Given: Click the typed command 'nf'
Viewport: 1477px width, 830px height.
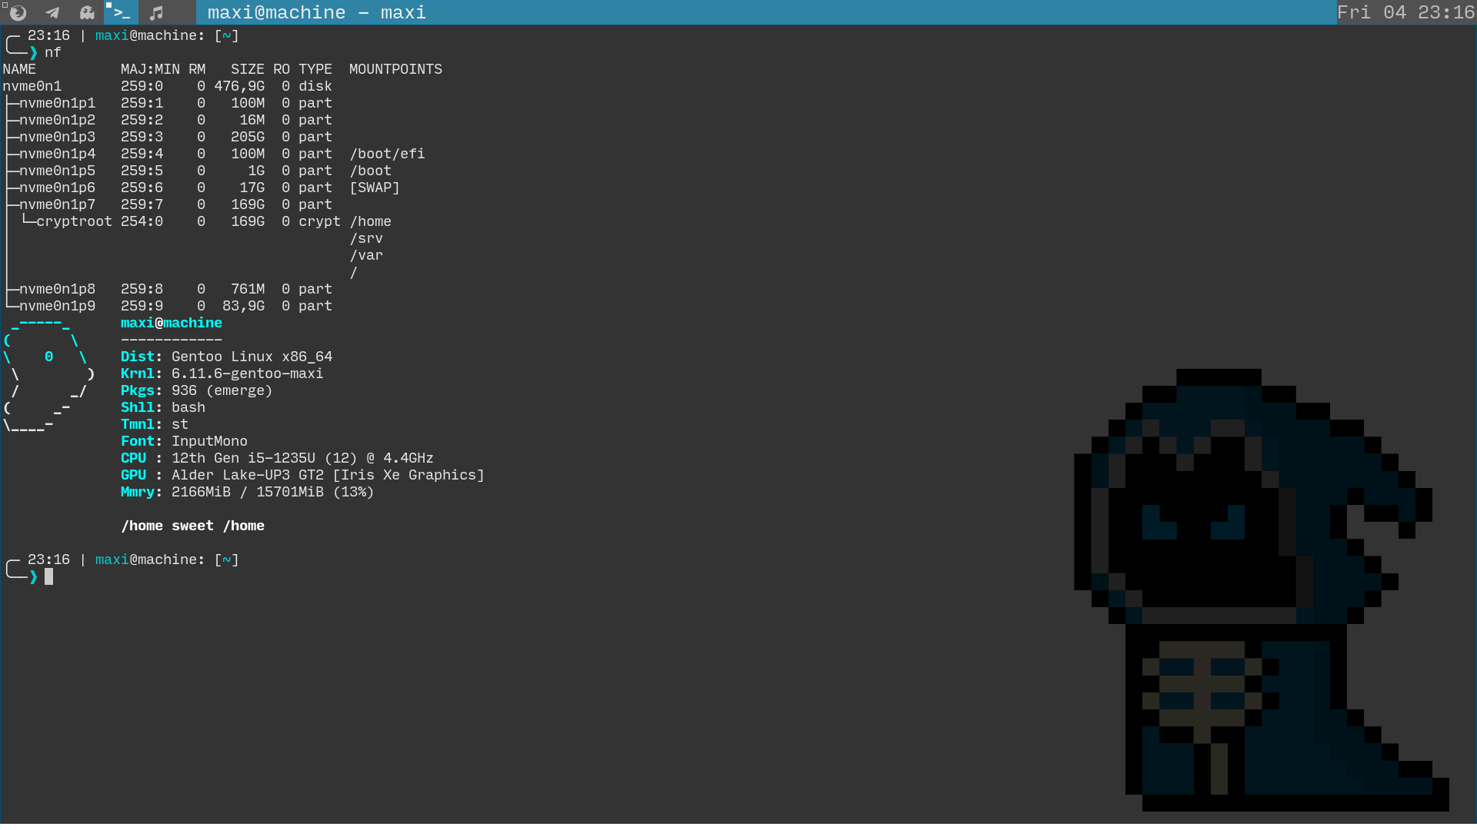Looking at the screenshot, I should click(52, 52).
